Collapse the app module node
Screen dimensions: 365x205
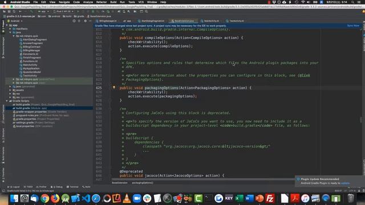[x=7, y=25]
